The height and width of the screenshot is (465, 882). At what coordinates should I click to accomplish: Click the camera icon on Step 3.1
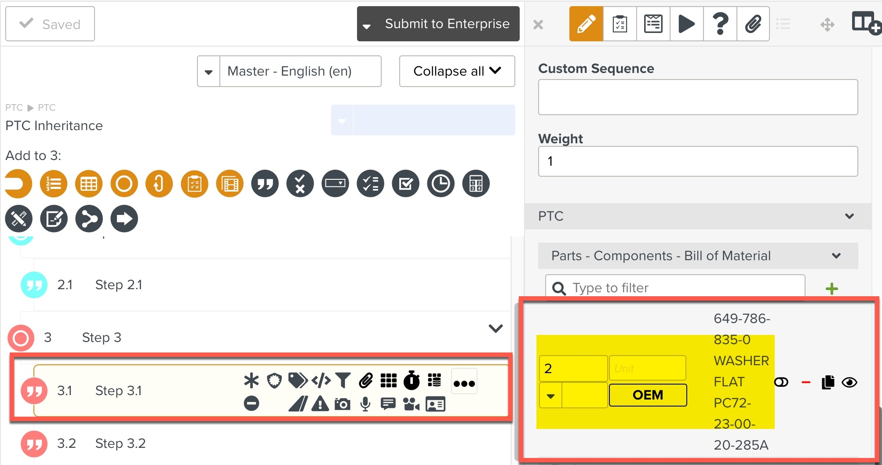(x=342, y=404)
